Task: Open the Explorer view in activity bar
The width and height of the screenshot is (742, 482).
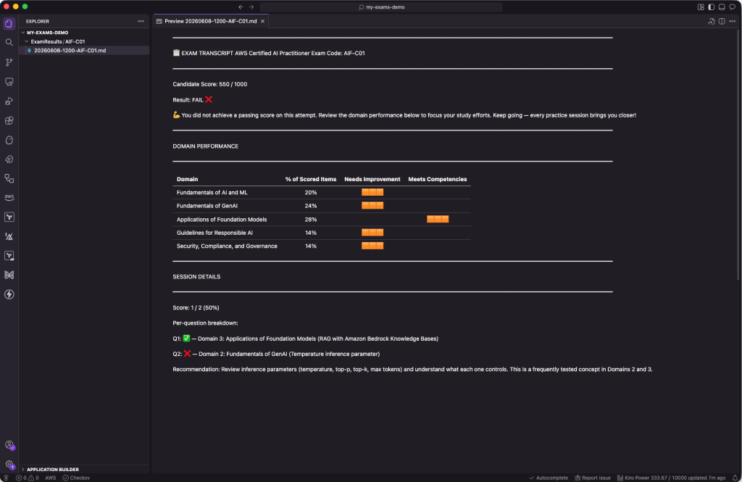Action: click(x=9, y=24)
